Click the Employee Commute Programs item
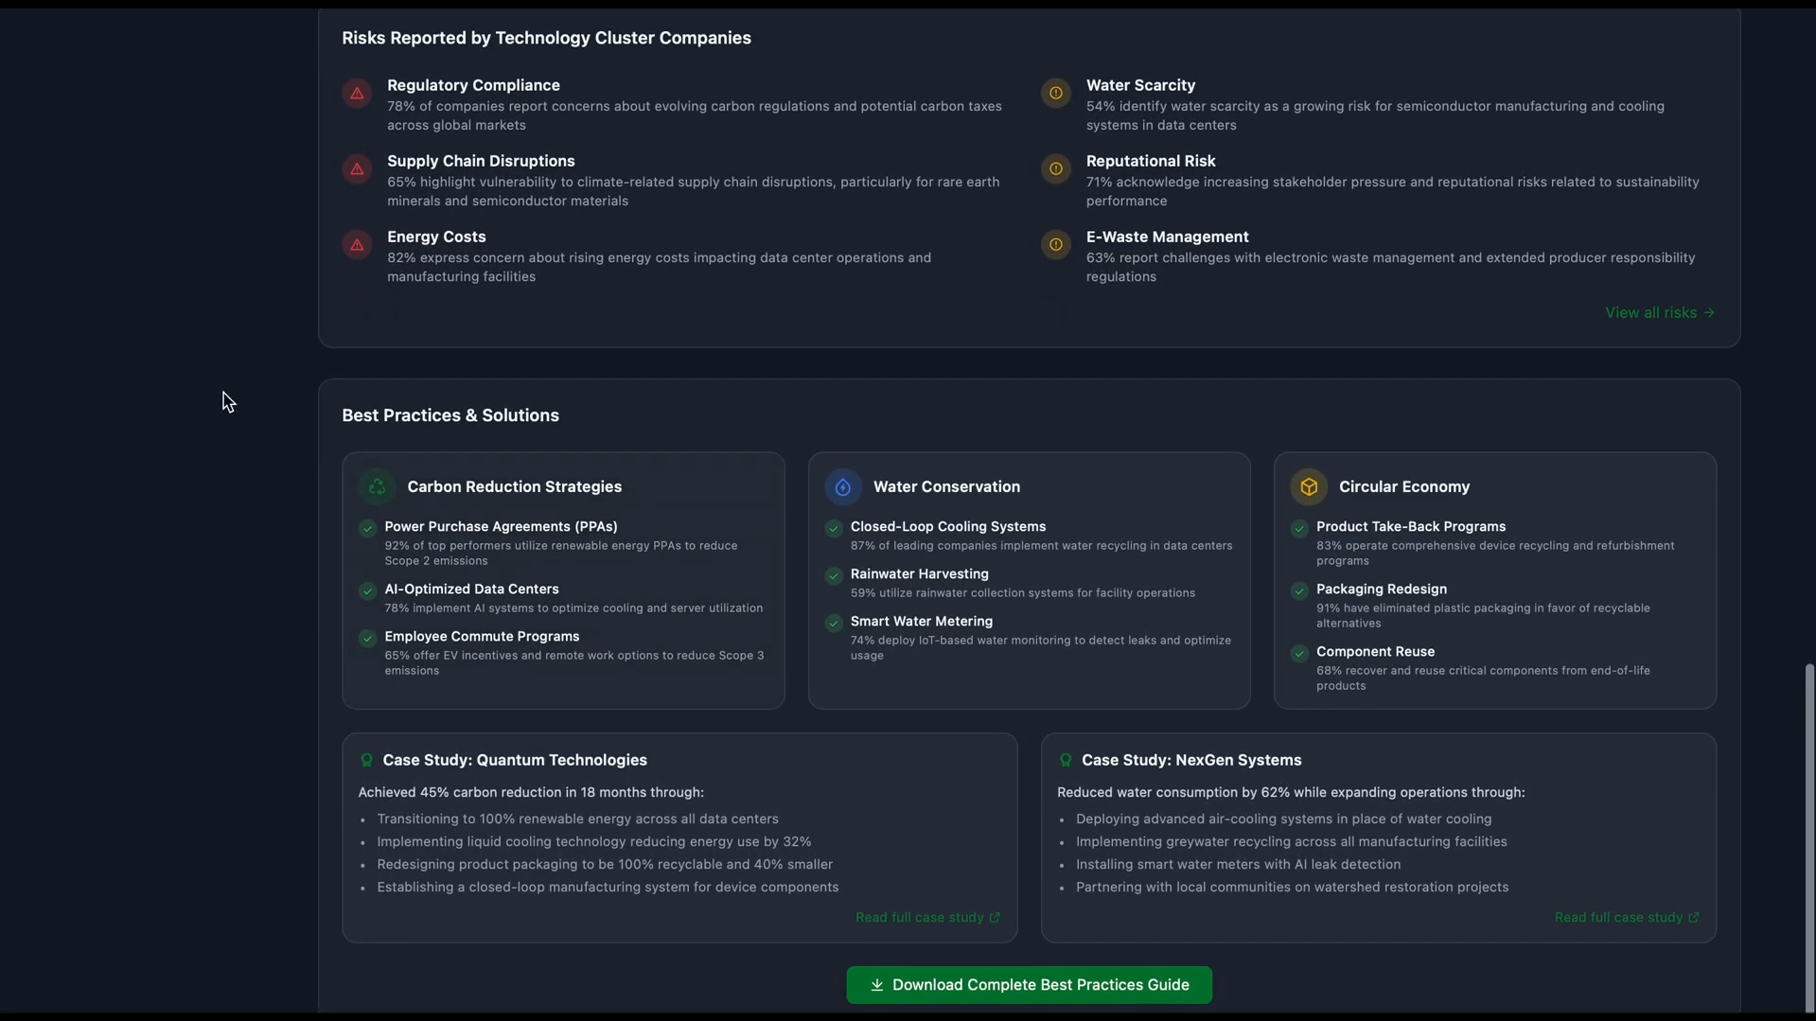This screenshot has height=1021, width=1816. point(482,636)
